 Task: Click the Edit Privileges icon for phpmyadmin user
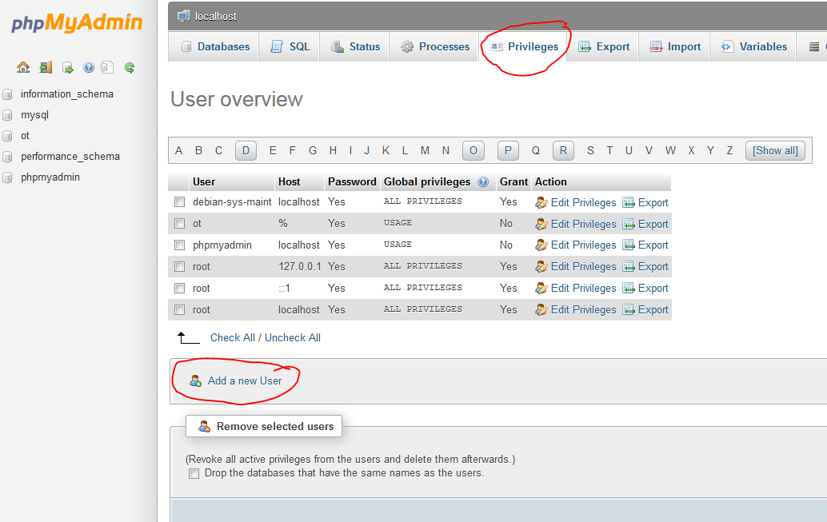(x=541, y=245)
